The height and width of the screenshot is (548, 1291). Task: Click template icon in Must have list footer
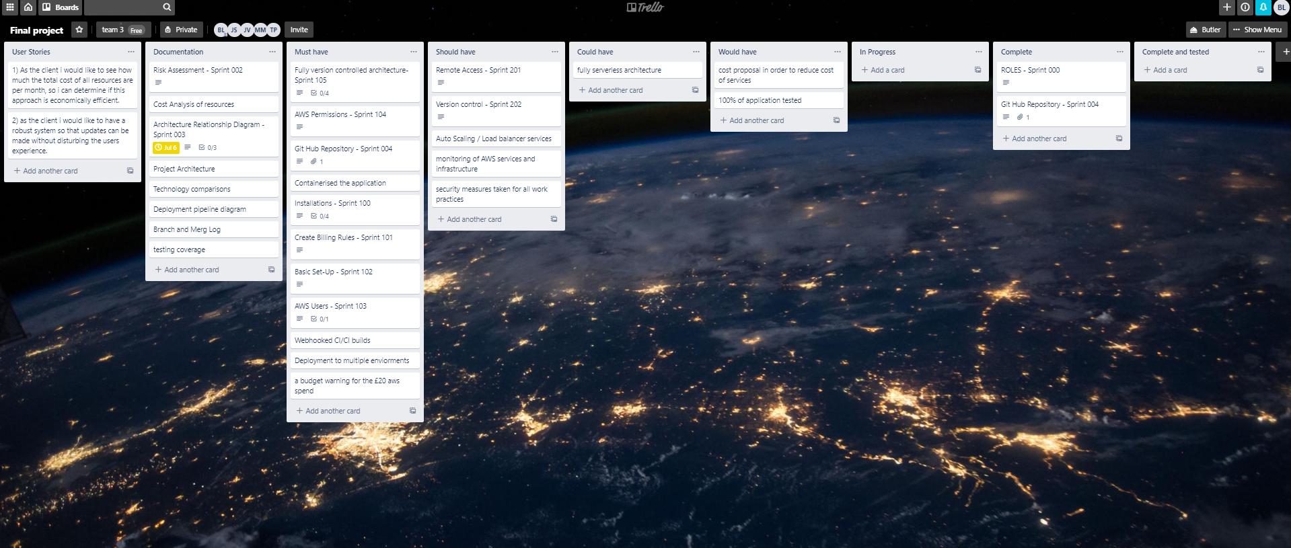pyautogui.click(x=413, y=411)
